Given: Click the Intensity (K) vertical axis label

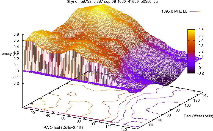Looking at the screenshot, I should pos(9,54).
